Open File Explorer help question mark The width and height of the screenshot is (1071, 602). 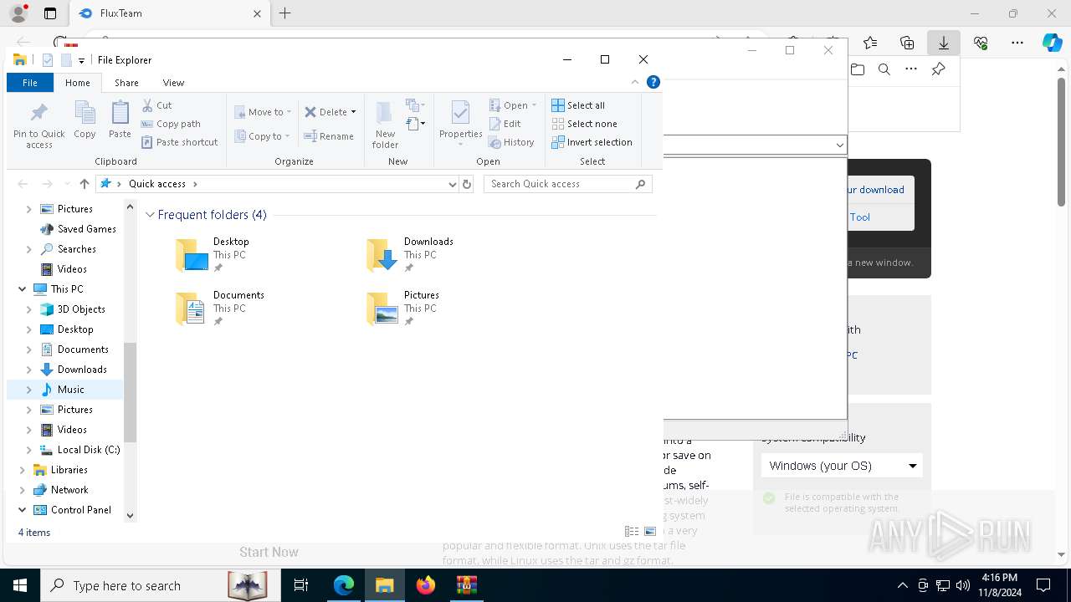[653, 82]
